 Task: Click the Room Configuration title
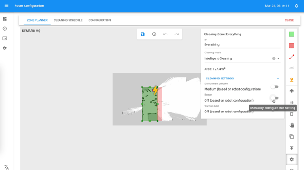[29, 6]
